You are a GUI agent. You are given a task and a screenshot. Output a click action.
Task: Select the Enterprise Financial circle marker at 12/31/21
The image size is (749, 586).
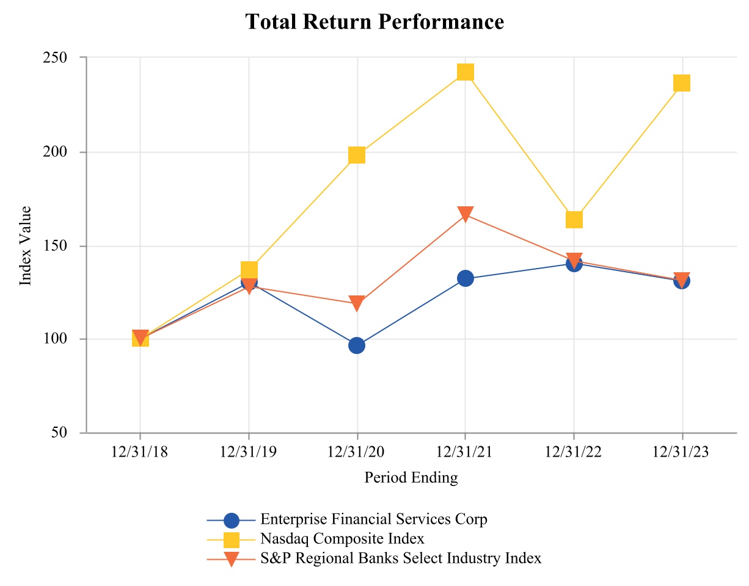(x=466, y=278)
